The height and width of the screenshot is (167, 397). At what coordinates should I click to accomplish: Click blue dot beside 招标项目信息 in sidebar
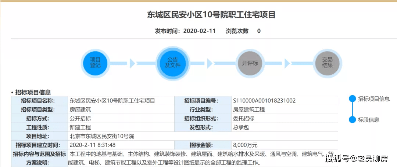(352, 99)
